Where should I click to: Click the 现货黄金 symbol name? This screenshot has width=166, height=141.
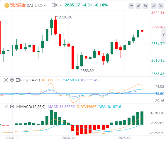point(18,5)
